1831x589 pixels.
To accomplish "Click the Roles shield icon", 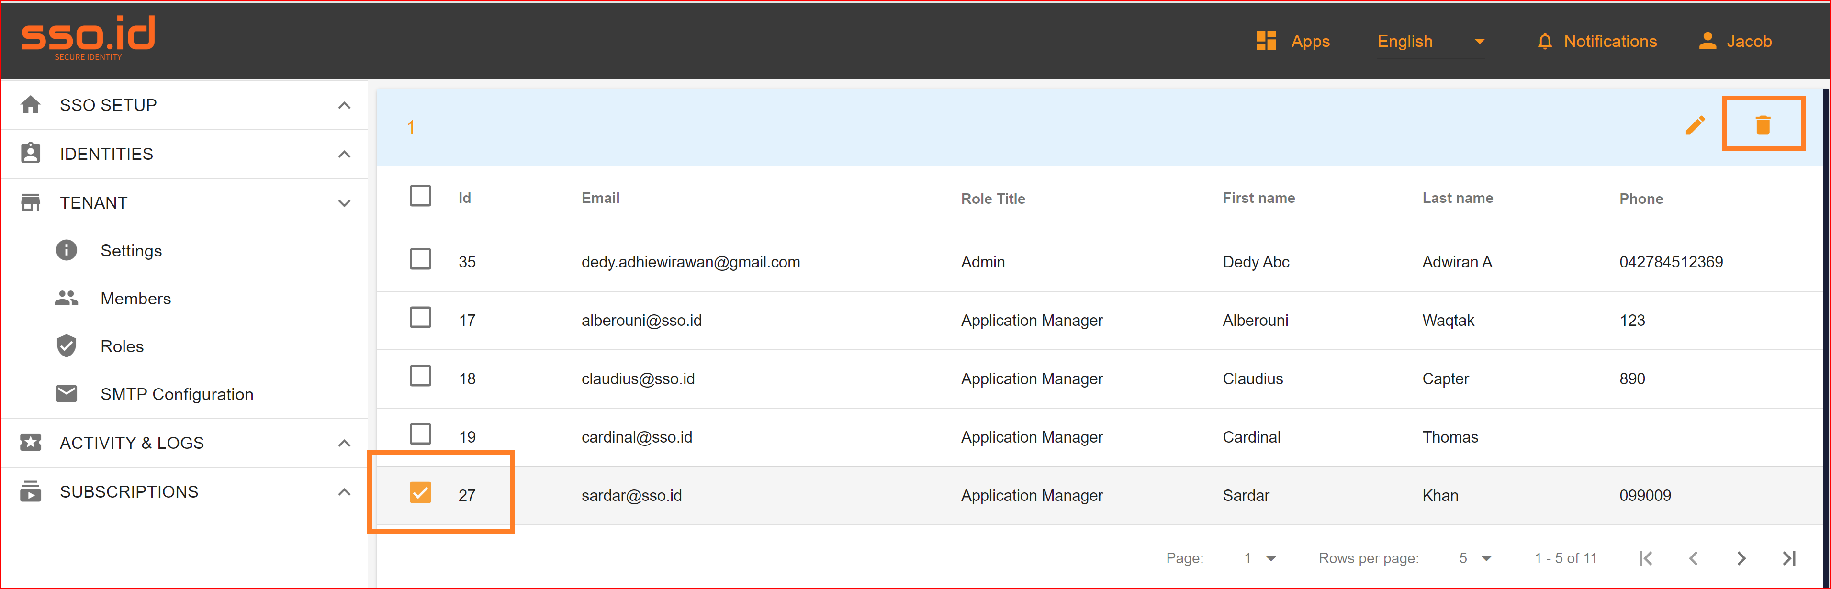I will (x=66, y=346).
